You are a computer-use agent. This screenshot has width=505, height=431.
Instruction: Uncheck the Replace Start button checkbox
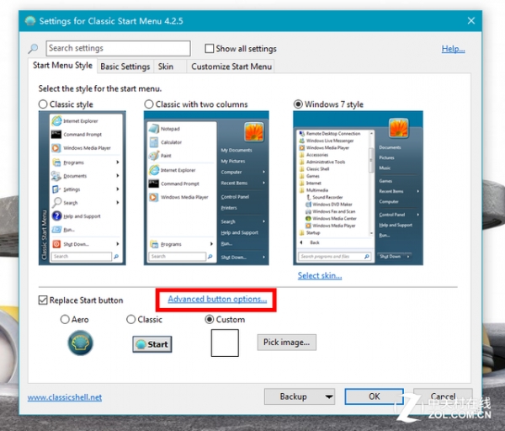44,301
